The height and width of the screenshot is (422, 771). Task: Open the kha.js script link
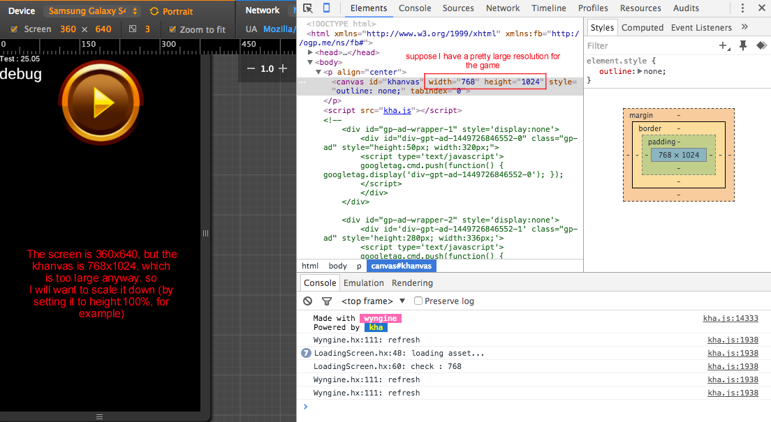(x=397, y=110)
